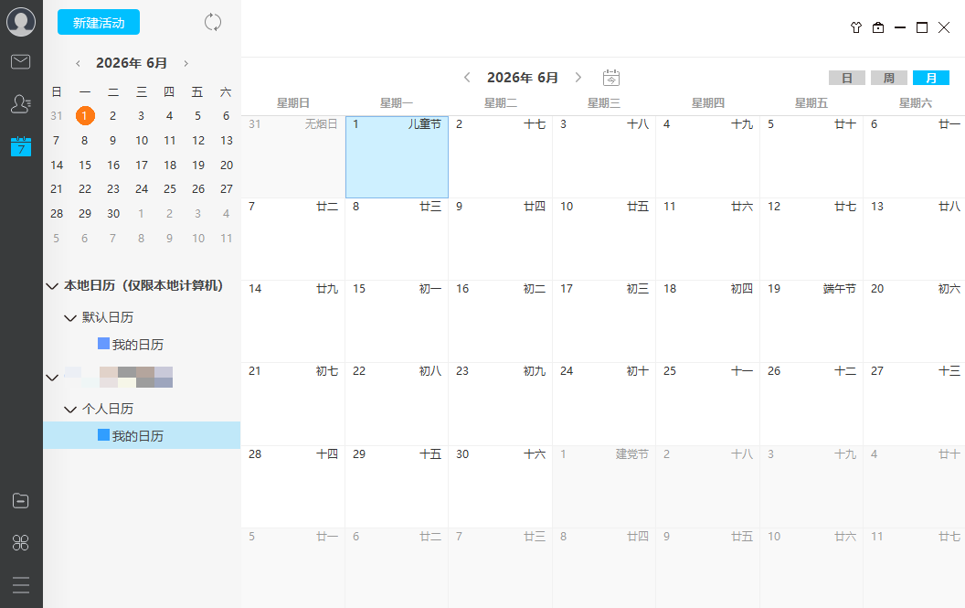Open the file center folder icon
This screenshot has width=965, height=608.
coord(21,501)
